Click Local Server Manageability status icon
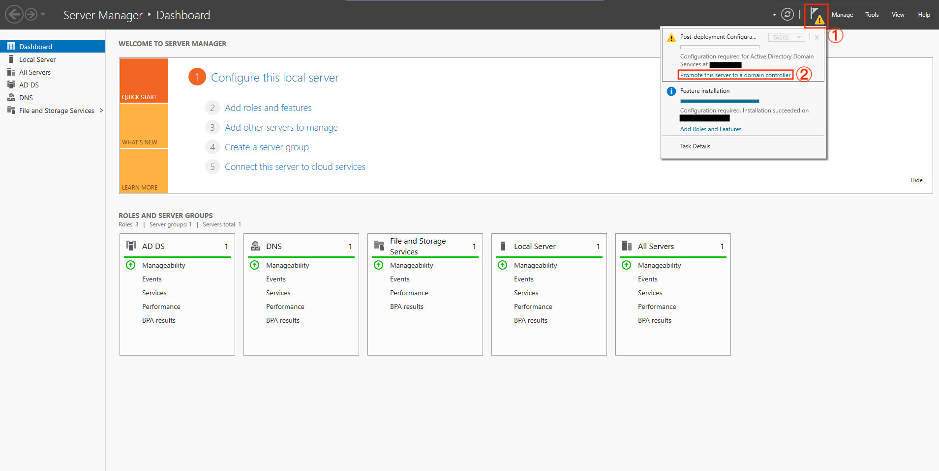939x471 pixels. [502, 265]
